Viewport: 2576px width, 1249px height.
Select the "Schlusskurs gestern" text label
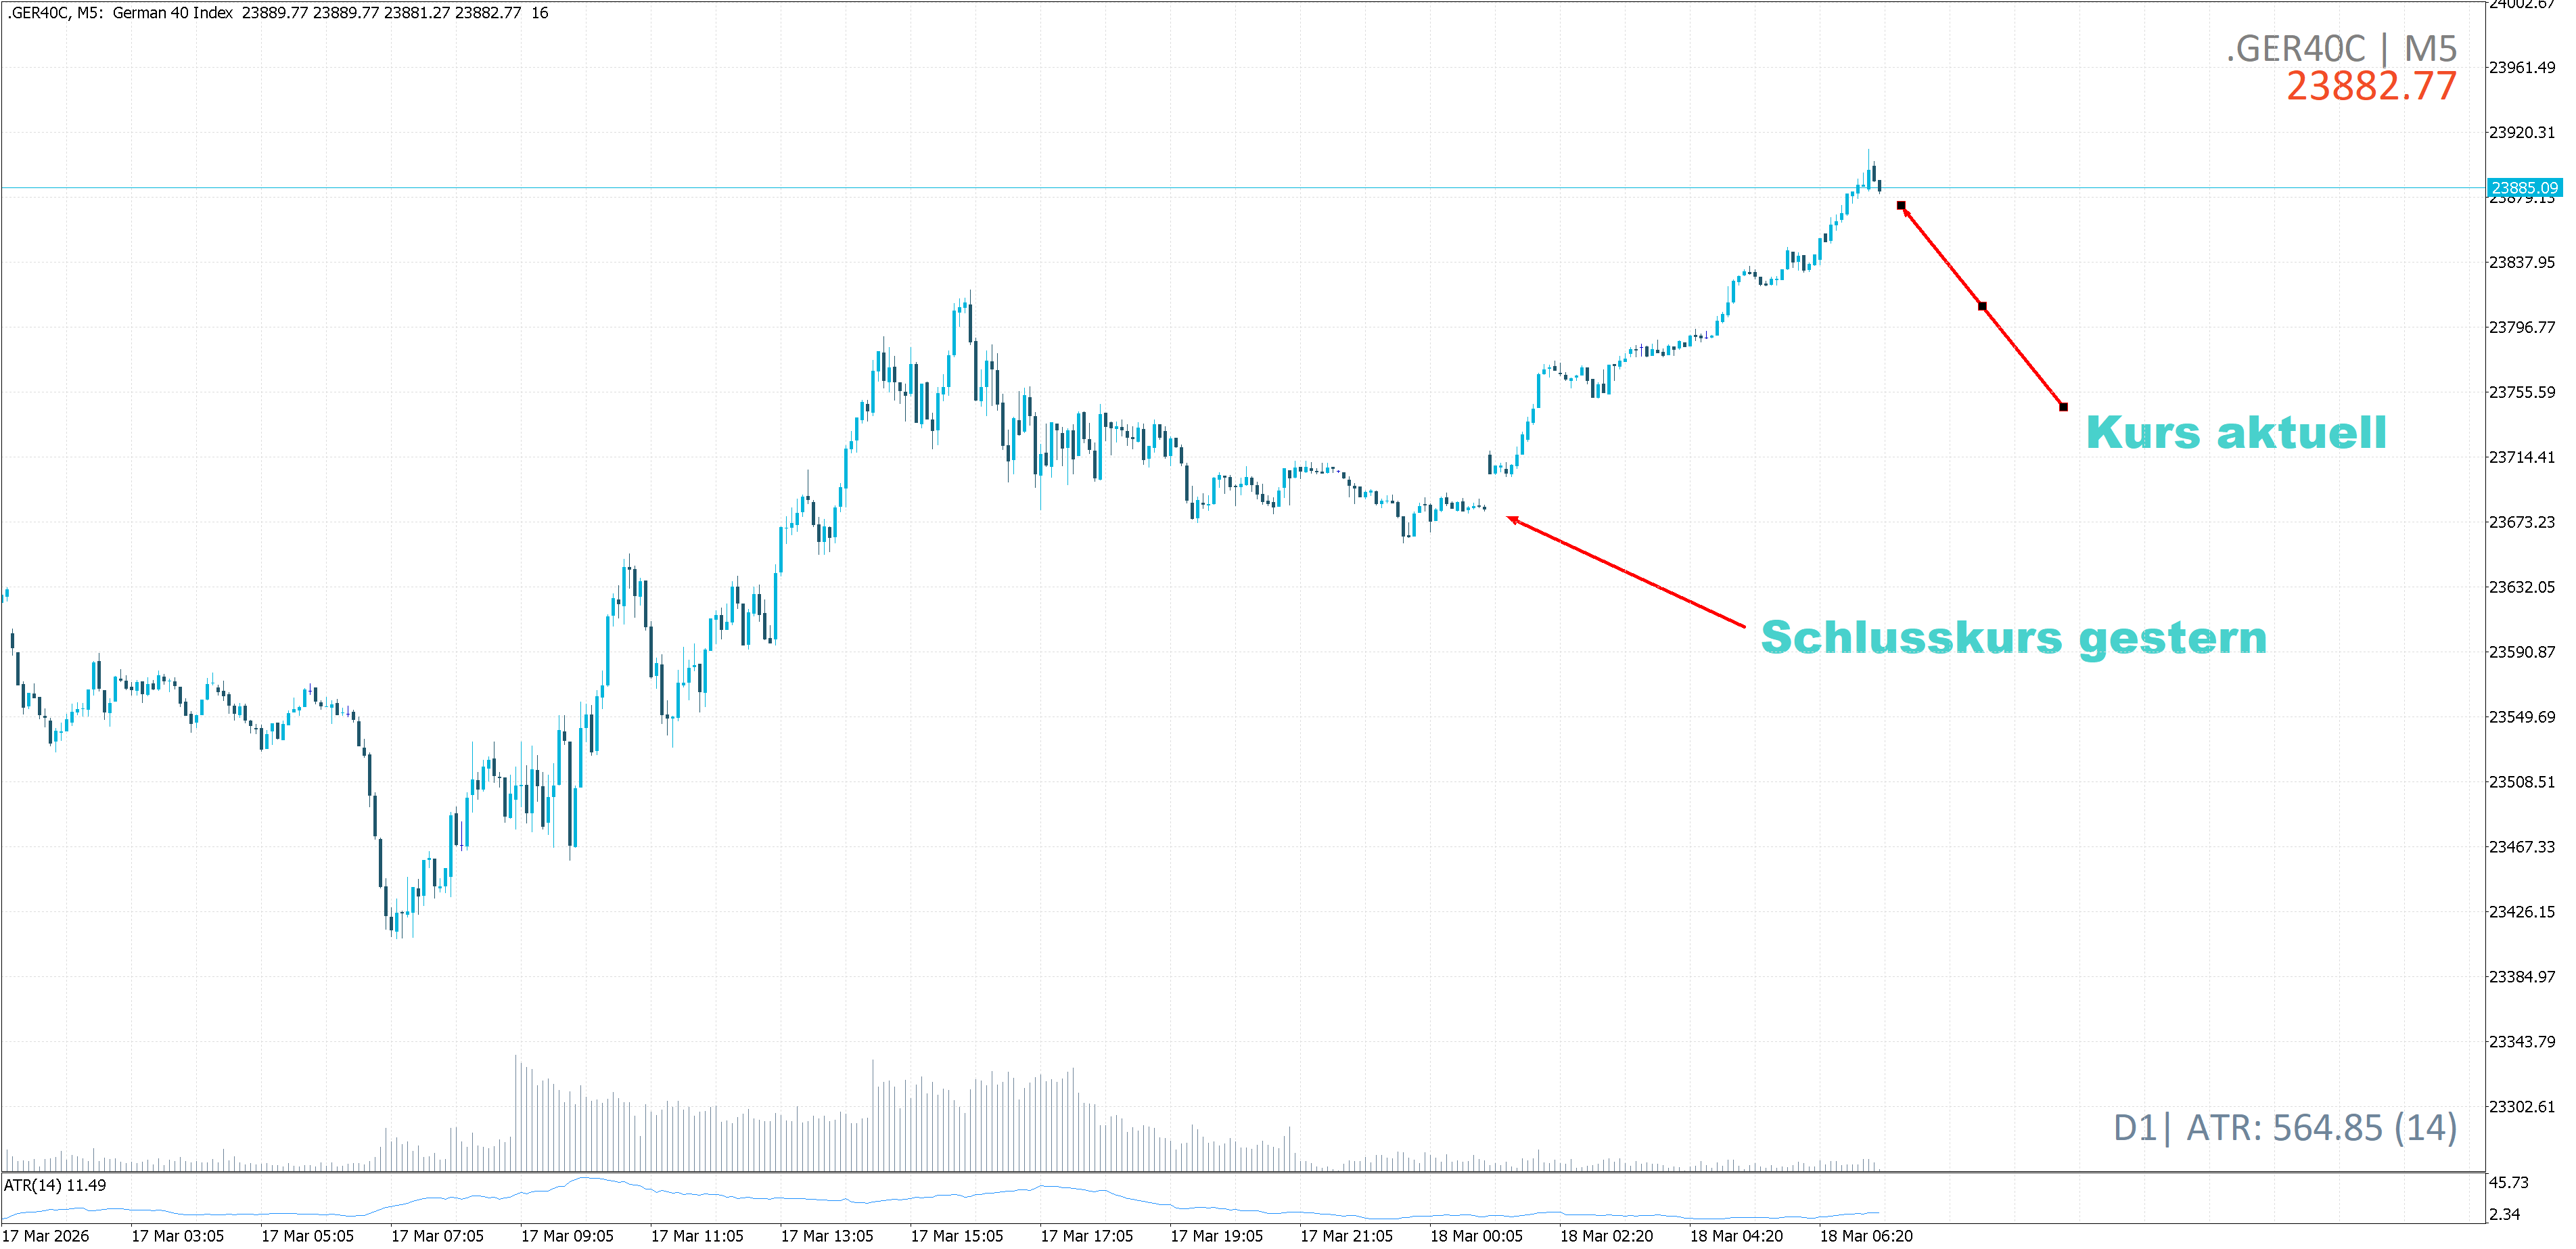[x=2013, y=638]
